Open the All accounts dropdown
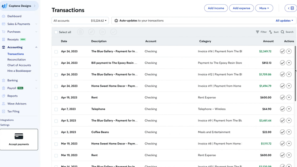 coord(80,21)
